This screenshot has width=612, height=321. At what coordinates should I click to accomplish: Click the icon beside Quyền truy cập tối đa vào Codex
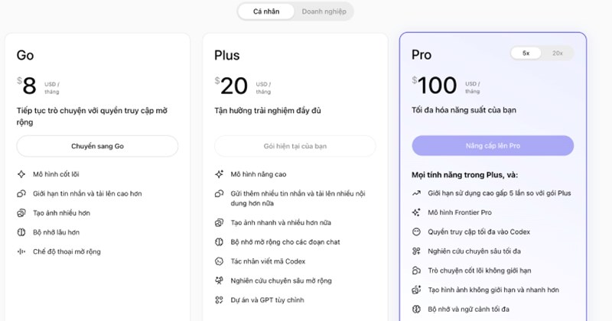(416, 232)
